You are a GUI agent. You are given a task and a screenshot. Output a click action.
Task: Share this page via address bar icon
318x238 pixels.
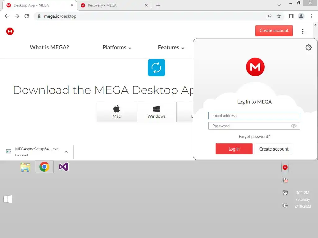click(269, 16)
